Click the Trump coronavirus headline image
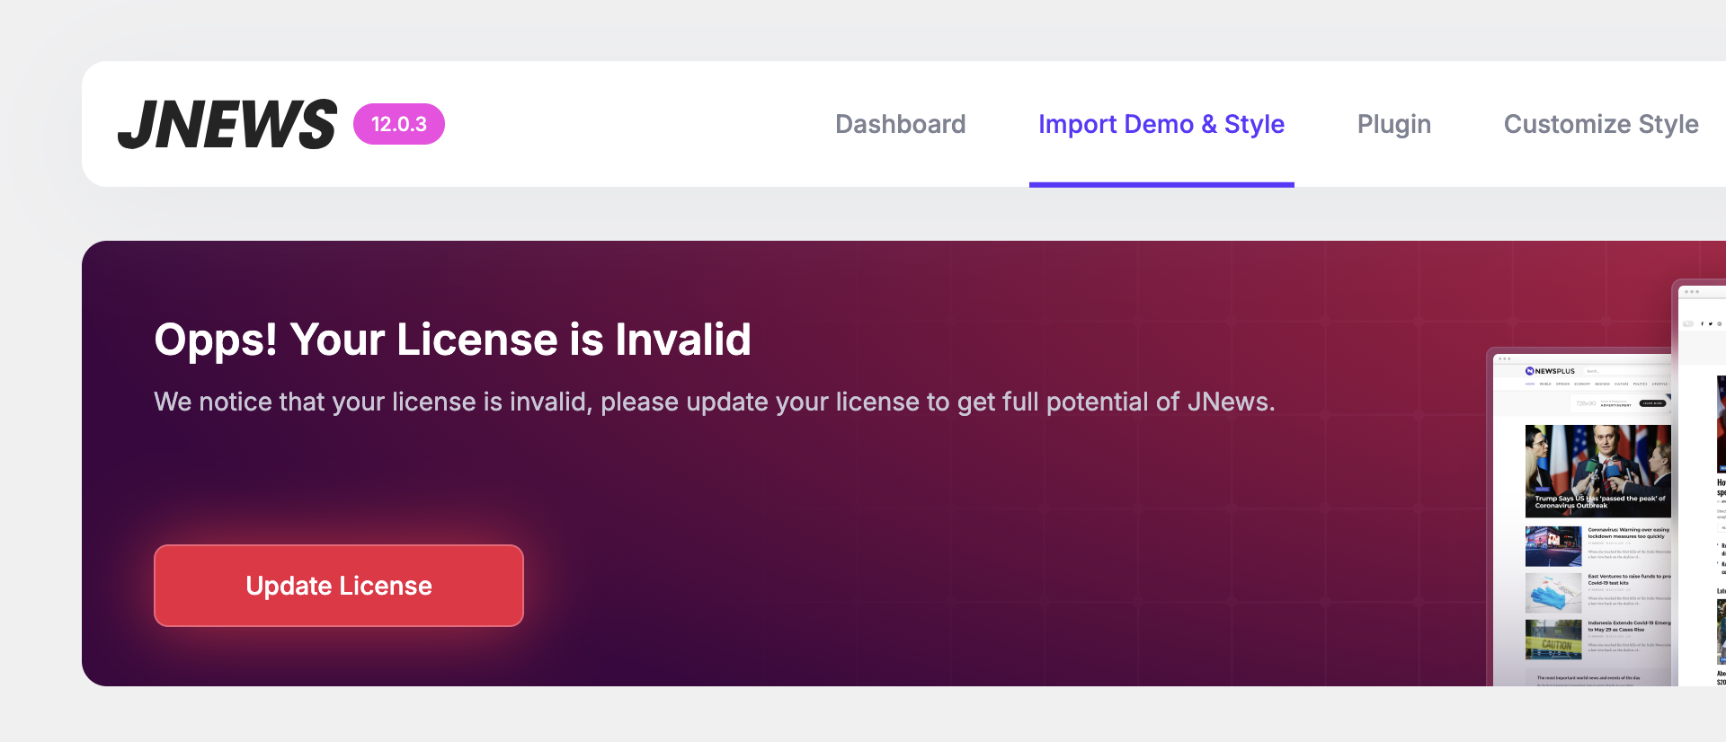This screenshot has height=742, width=1726. 1597,470
